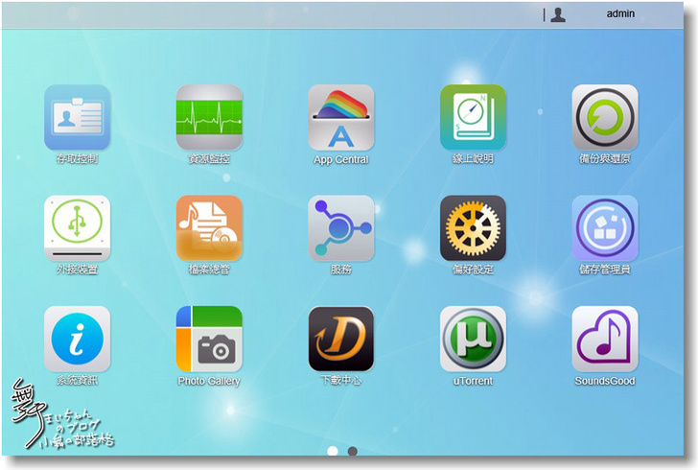Open the 外接裝置 external devices icon

pyautogui.click(x=77, y=228)
